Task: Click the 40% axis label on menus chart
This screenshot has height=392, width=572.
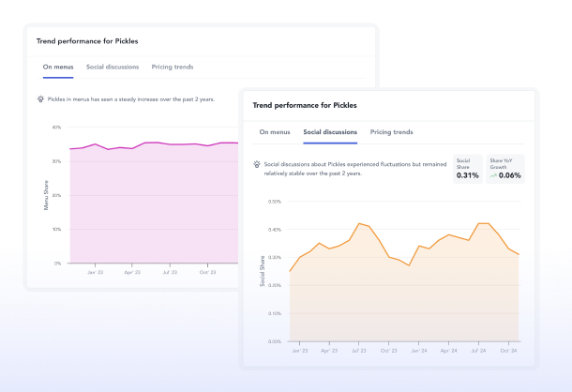Action: [56, 128]
